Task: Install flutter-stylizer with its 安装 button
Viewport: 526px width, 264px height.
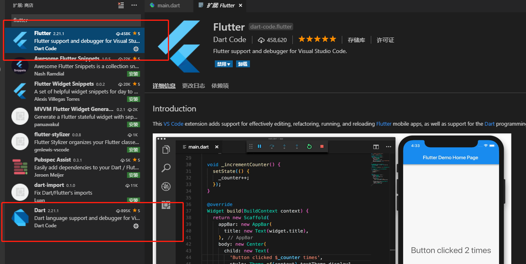Action: (x=134, y=150)
